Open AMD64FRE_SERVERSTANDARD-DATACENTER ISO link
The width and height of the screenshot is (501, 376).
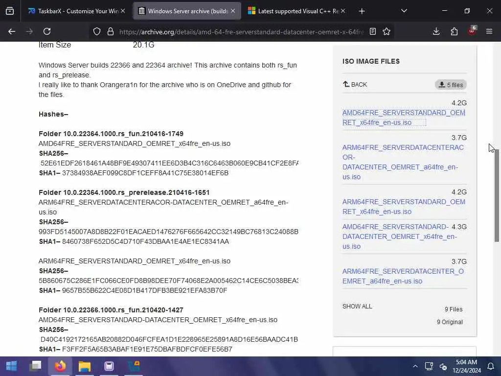(399, 236)
